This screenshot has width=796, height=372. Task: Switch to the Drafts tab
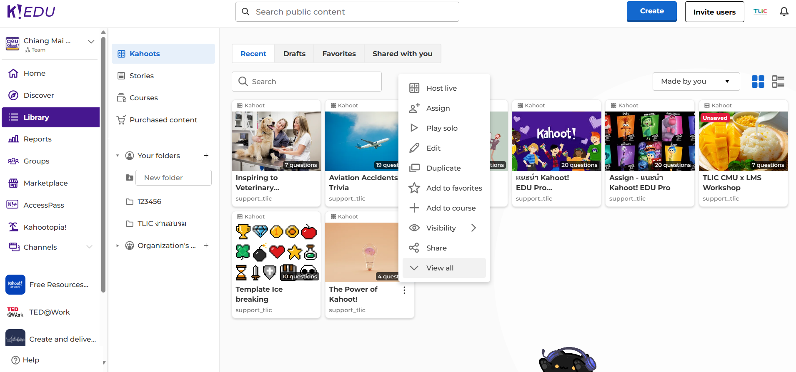[x=294, y=54]
